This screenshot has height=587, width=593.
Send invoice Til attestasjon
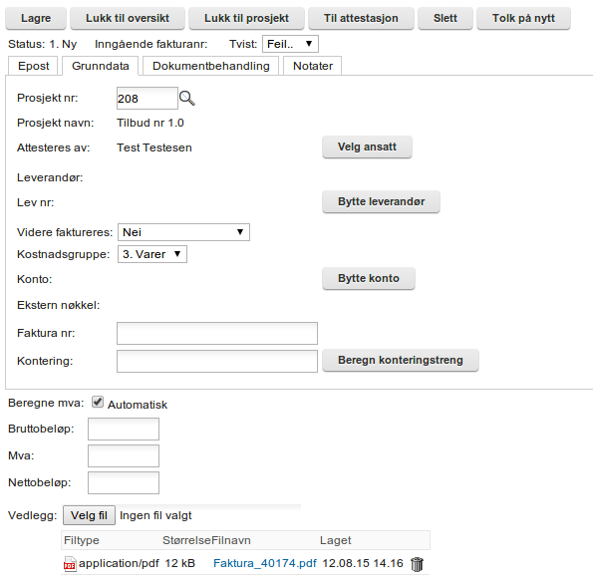pyautogui.click(x=361, y=18)
